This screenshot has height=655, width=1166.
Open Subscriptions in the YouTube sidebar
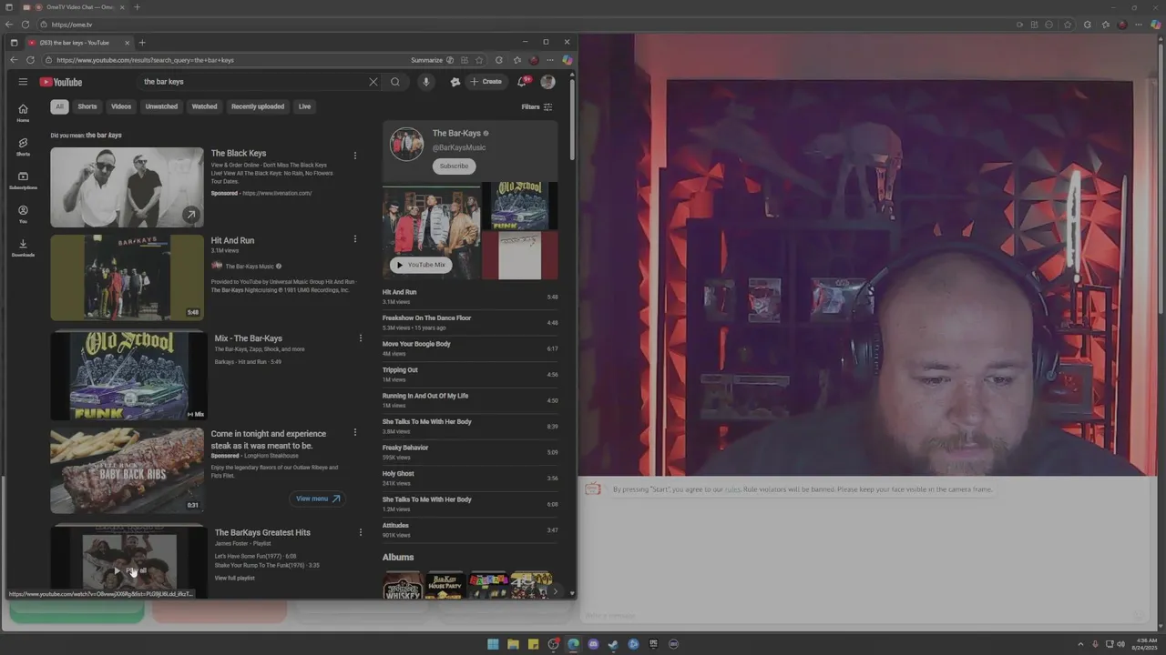[23, 180]
